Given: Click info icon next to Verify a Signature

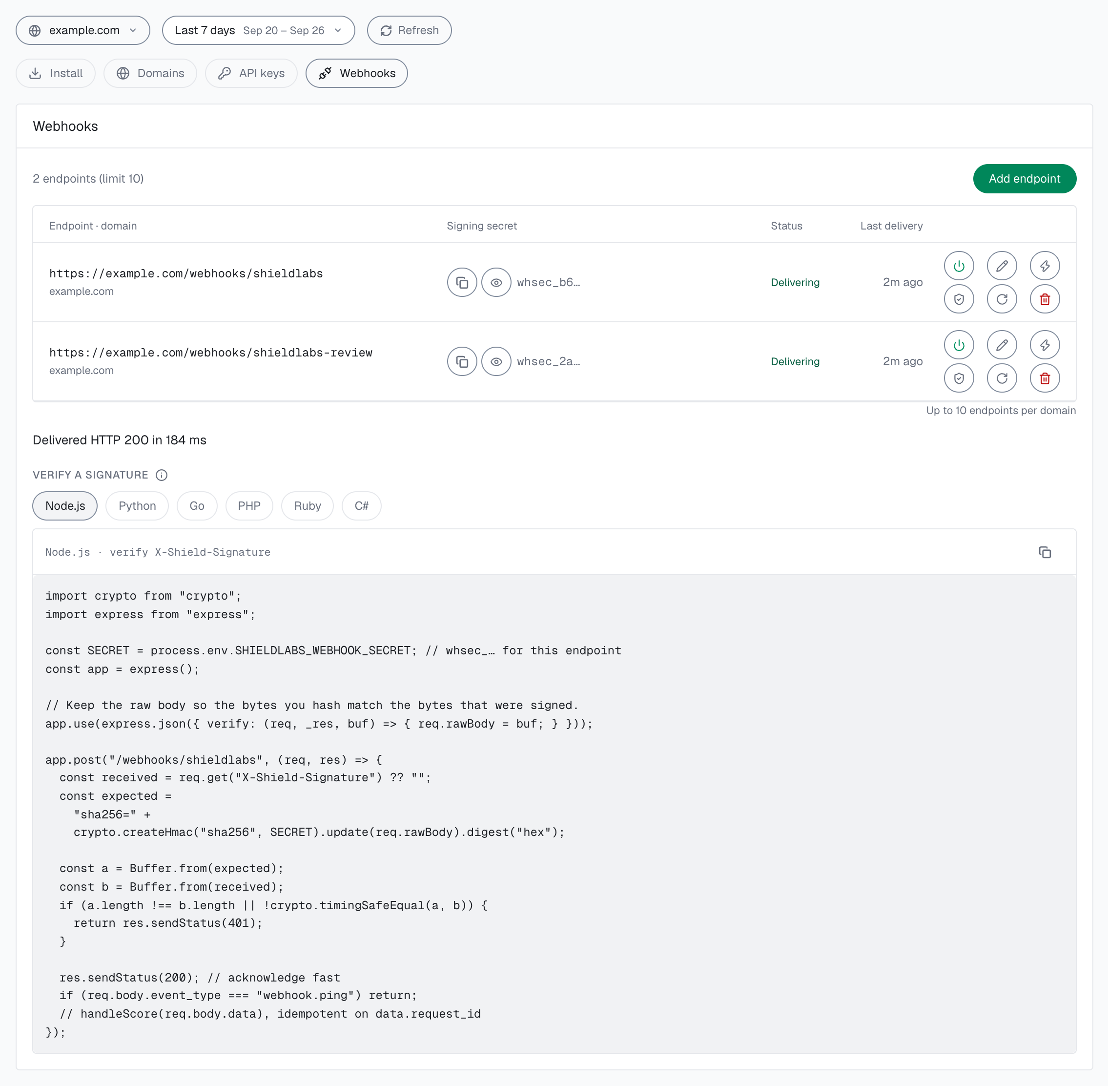Looking at the screenshot, I should (x=162, y=475).
